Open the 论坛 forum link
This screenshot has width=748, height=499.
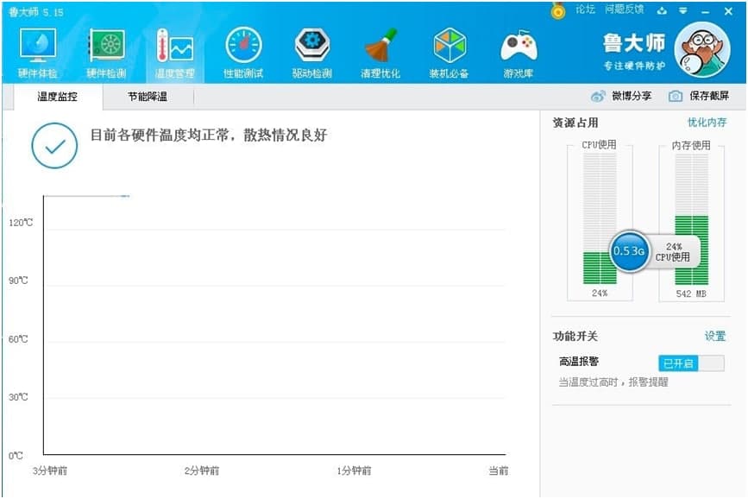(585, 9)
